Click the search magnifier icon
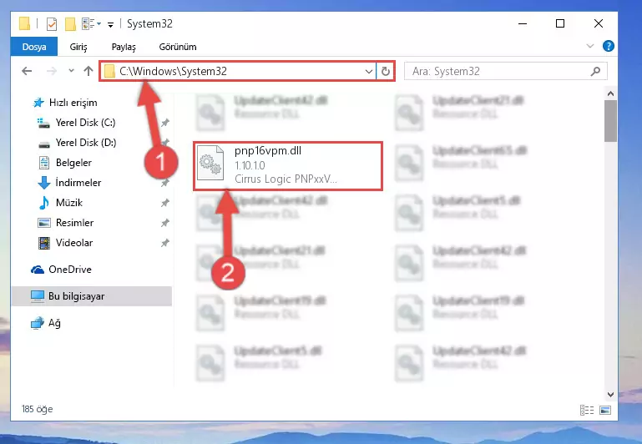The height and width of the screenshot is (444, 642). [595, 71]
